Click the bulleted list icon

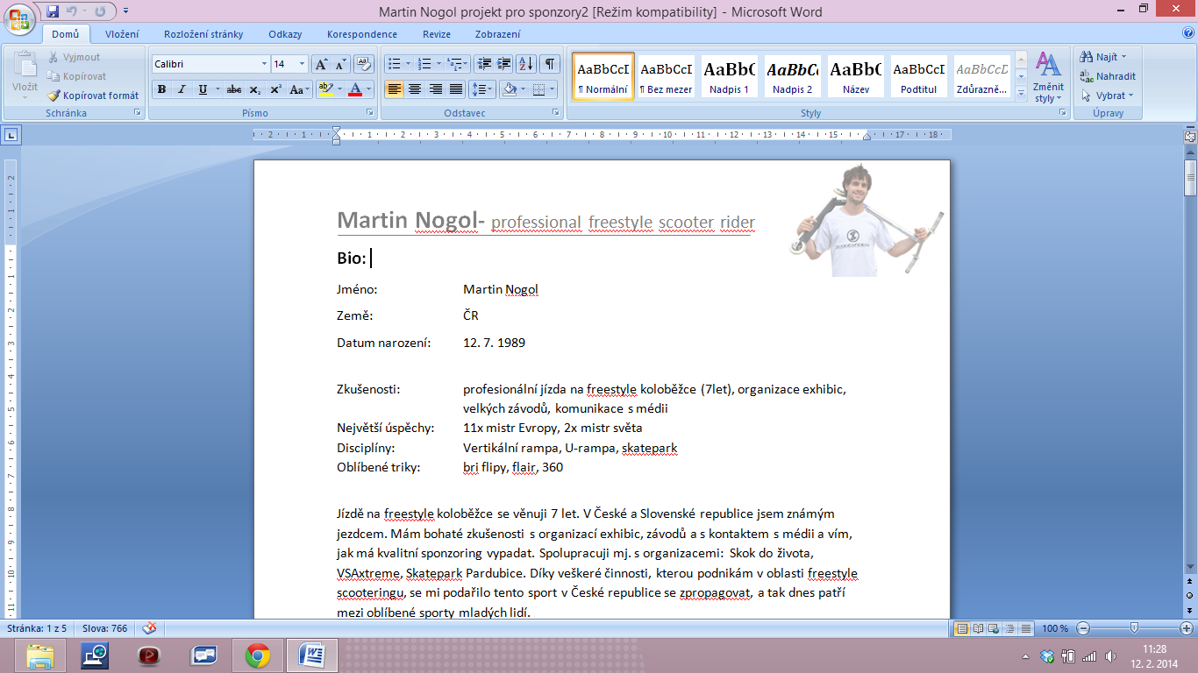coord(394,64)
